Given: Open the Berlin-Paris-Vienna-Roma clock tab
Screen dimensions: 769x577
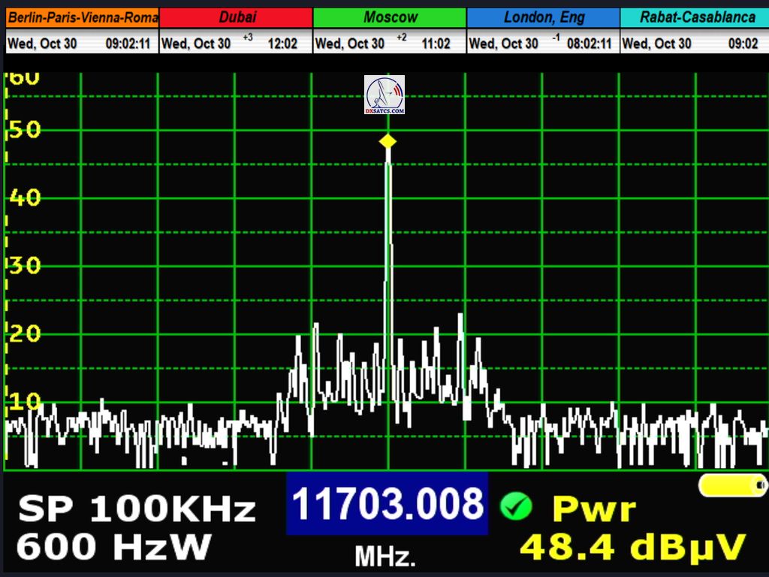Looking at the screenshot, I should pyautogui.click(x=83, y=17).
